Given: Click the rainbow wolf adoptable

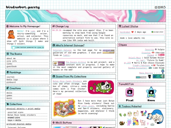Looking at the screenshot, I should click(x=143, y=113).
